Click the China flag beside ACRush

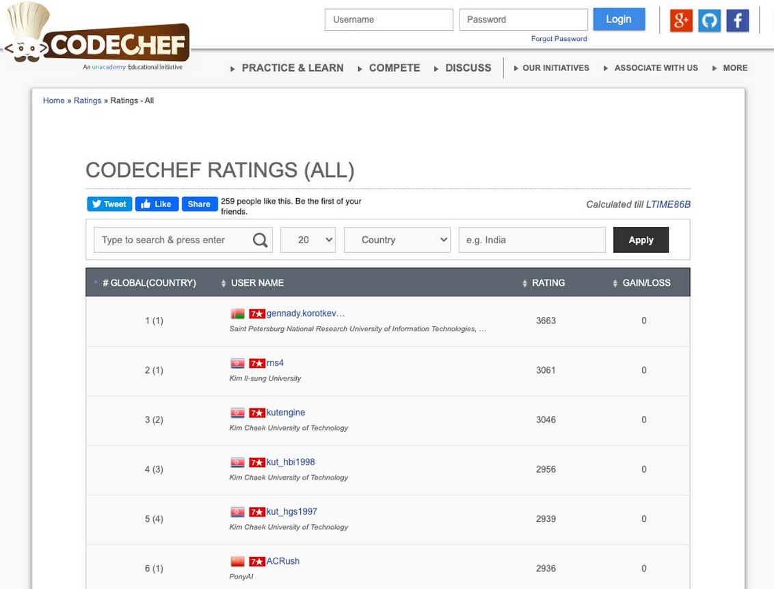click(237, 562)
